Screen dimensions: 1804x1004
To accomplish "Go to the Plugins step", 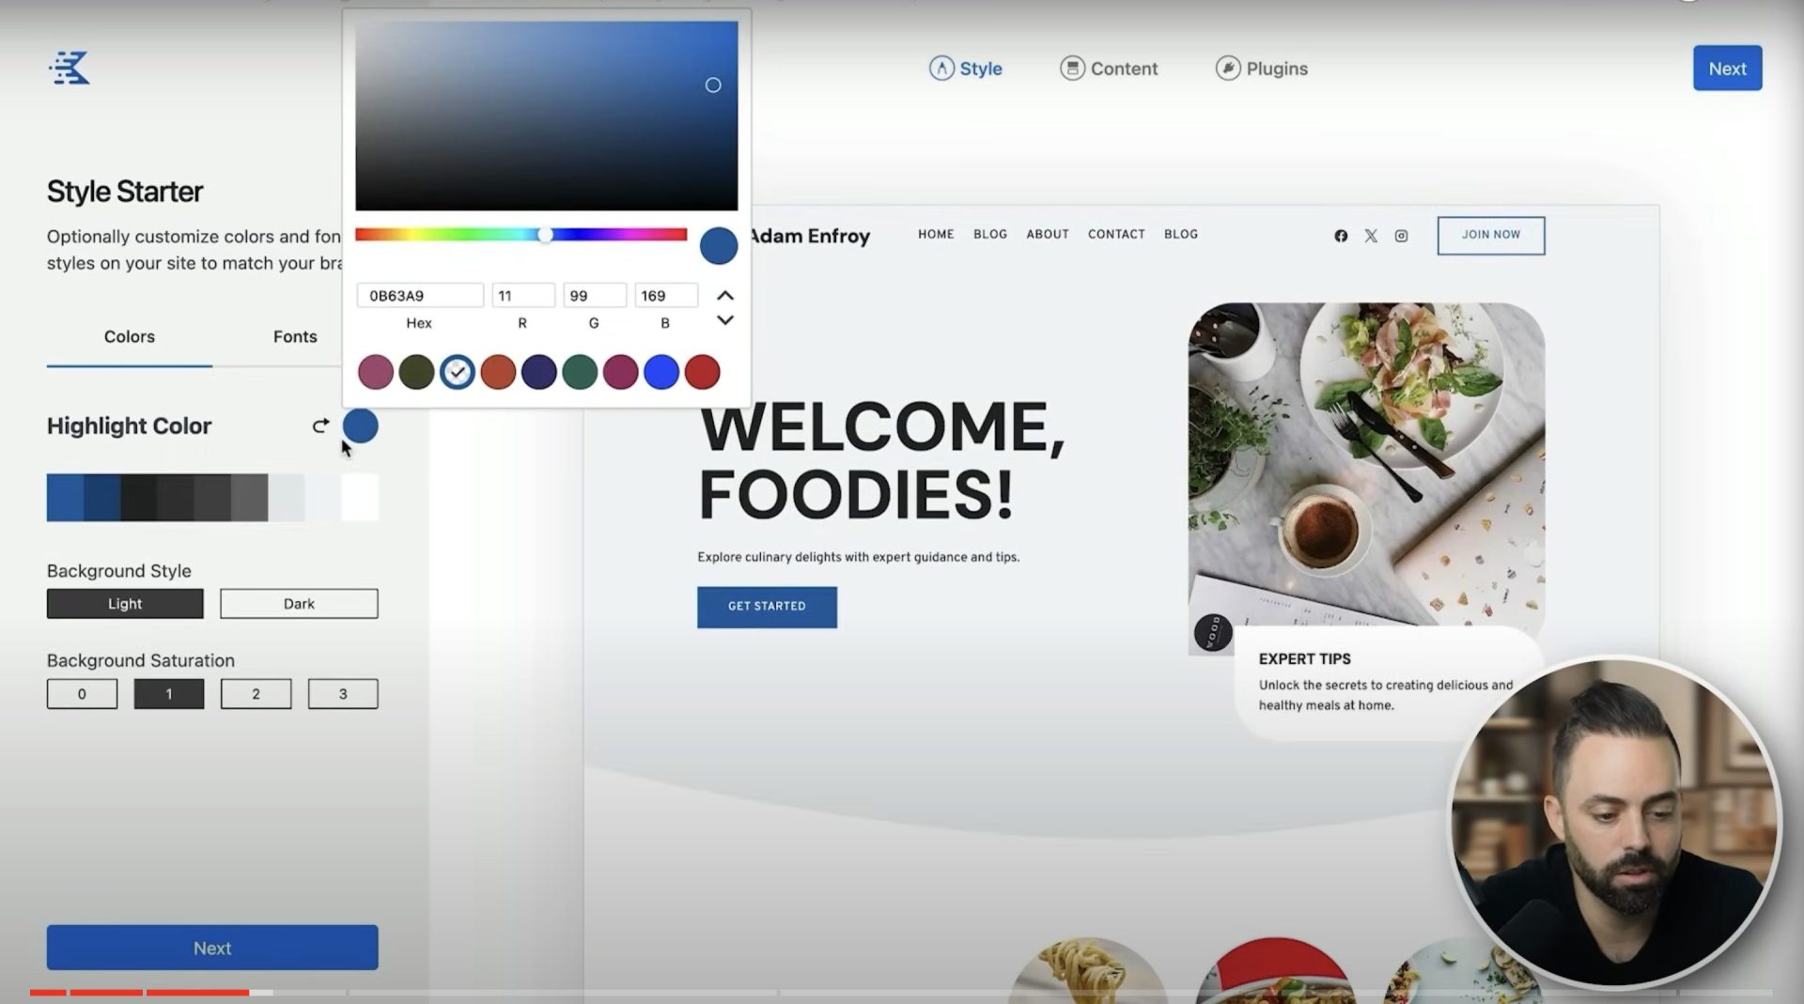I will coord(1261,69).
